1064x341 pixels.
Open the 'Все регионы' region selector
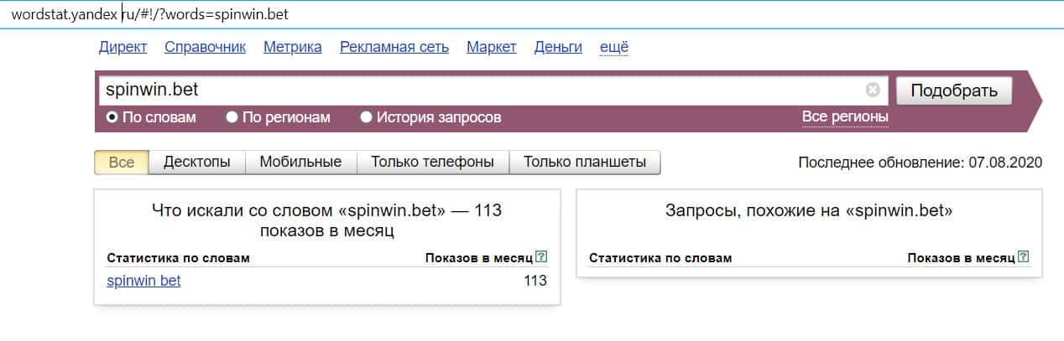pos(845,117)
